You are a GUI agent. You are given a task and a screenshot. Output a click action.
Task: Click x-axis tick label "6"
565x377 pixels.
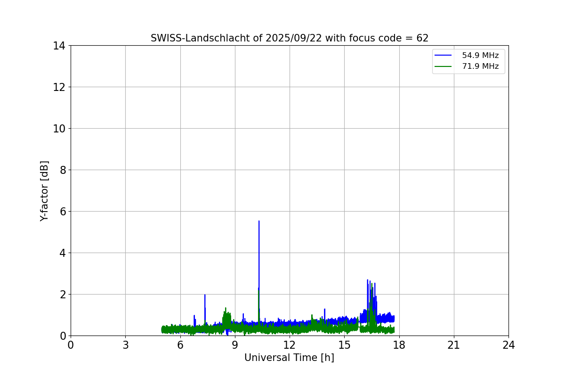click(180, 345)
